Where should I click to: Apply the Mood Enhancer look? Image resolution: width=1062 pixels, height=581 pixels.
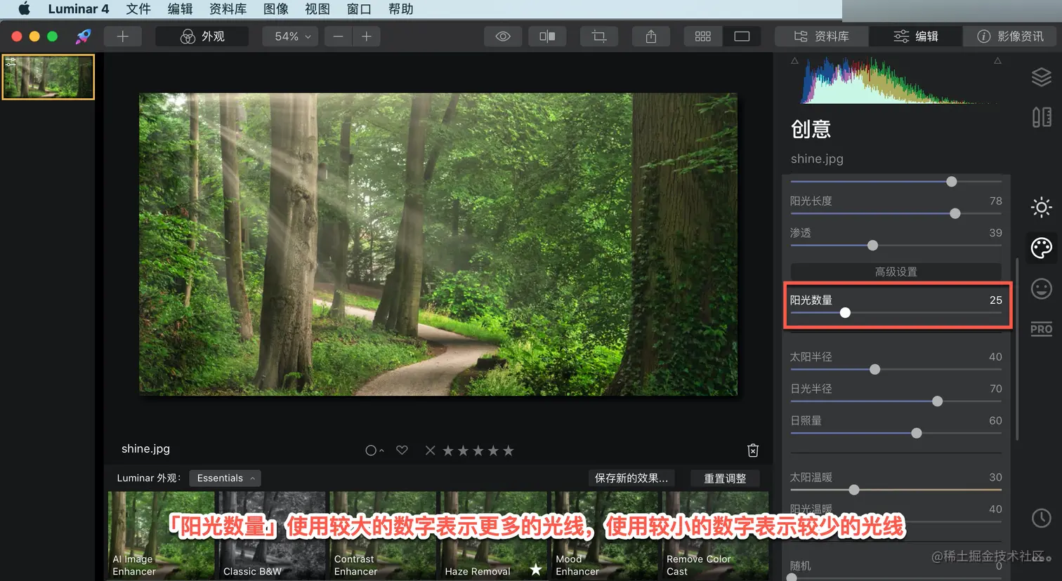click(x=605, y=535)
